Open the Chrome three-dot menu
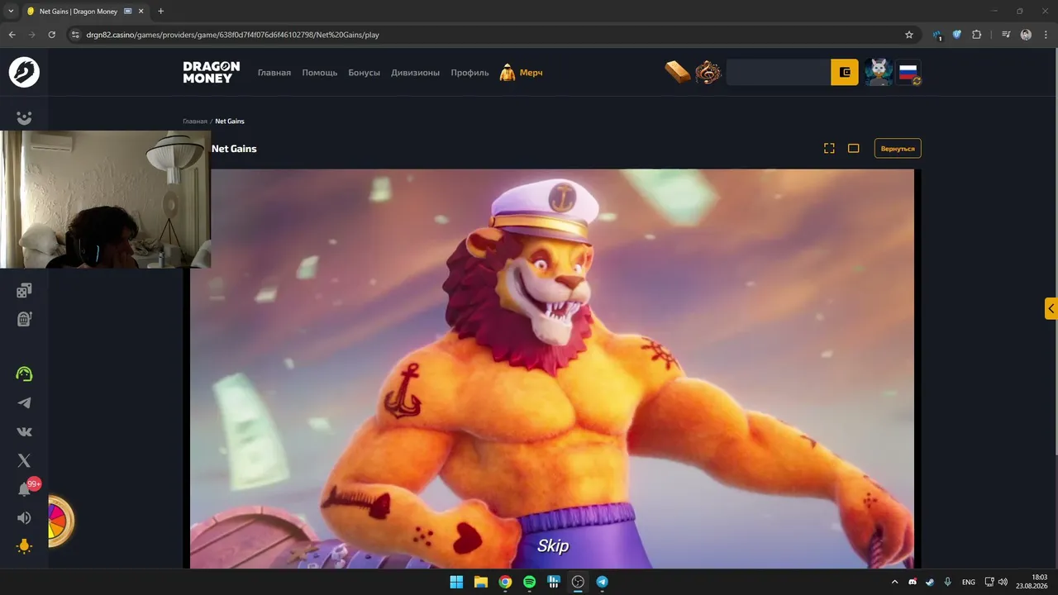This screenshot has width=1058, height=595. [x=1046, y=35]
